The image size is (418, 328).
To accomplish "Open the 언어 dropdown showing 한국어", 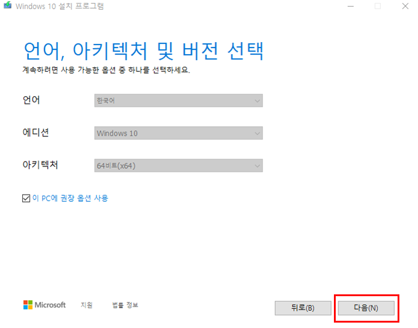I will click(178, 100).
